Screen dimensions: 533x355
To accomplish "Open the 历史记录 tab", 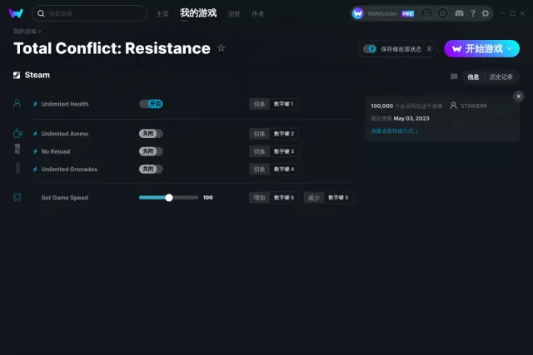I will tap(501, 76).
